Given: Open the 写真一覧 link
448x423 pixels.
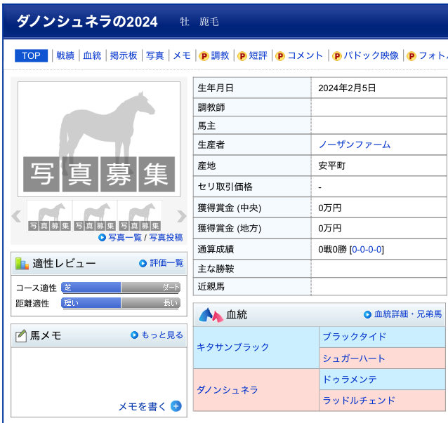Looking at the screenshot, I should [125, 238].
